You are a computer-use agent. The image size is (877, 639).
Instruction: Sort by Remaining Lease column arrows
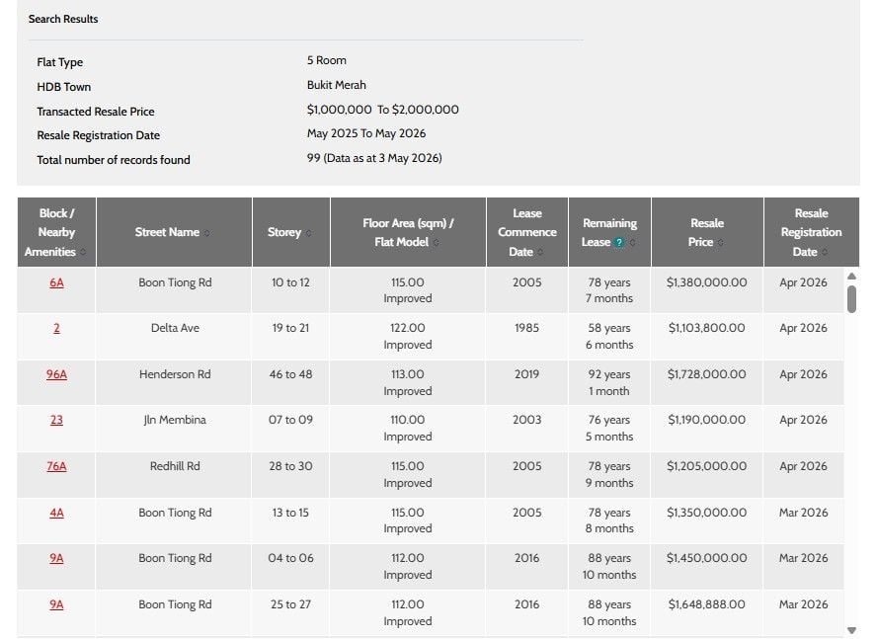pyautogui.click(x=633, y=243)
